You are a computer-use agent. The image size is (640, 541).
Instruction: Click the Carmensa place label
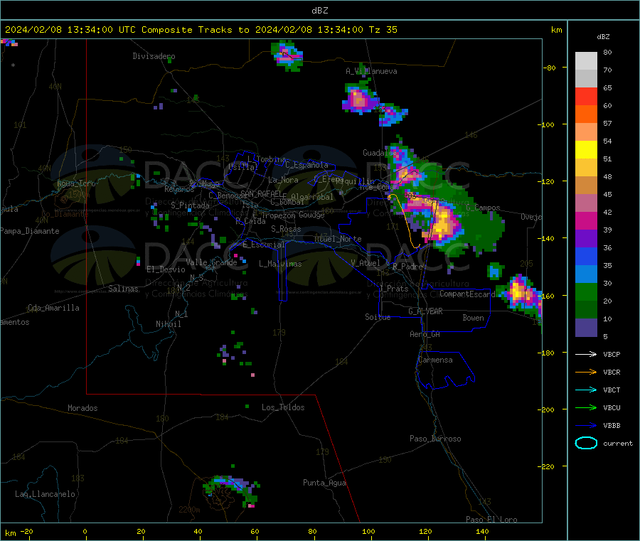435,360
